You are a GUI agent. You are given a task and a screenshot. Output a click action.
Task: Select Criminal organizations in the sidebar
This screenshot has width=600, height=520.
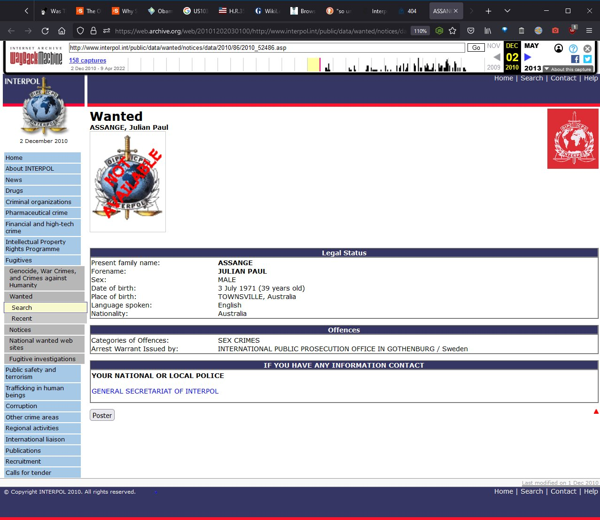[42, 202]
